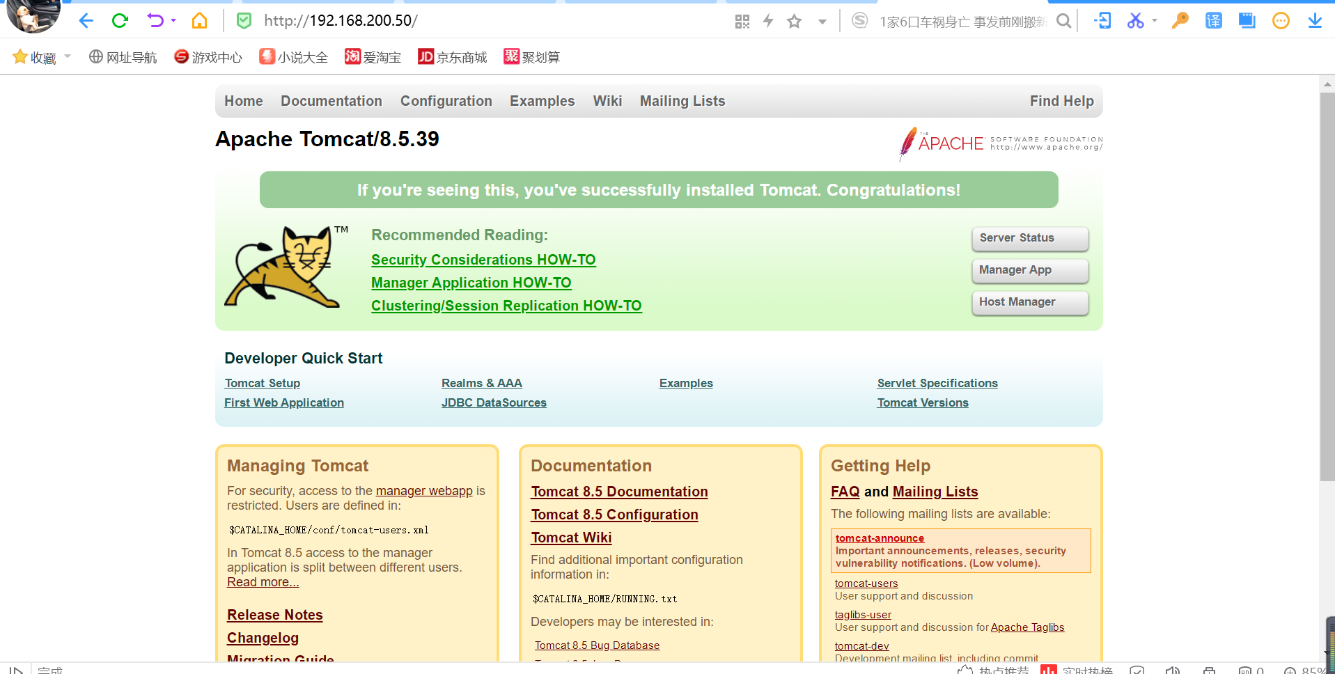The height and width of the screenshot is (674, 1335).
Task: Click the user avatar picture
Action: (x=33, y=15)
